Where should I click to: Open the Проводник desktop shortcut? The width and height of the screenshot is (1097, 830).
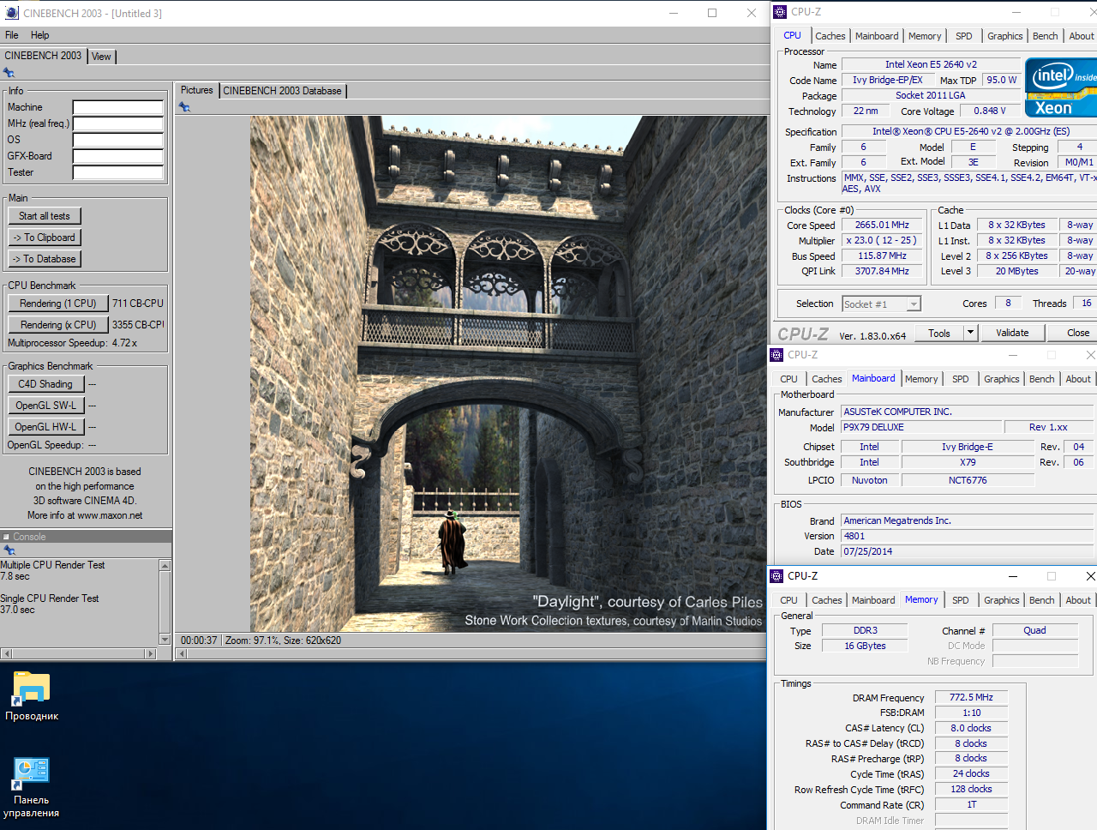[x=32, y=695]
